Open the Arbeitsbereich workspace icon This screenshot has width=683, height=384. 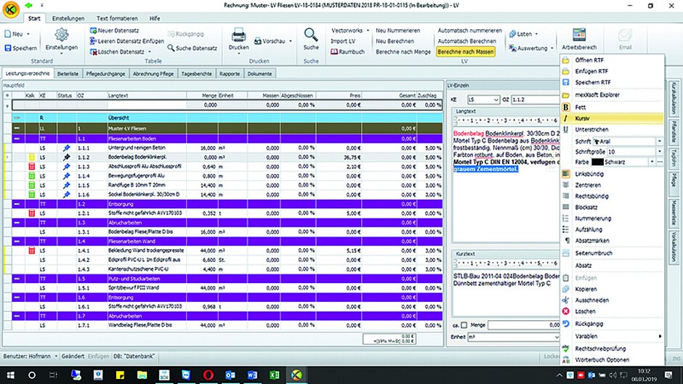pyautogui.click(x=579, y=36)
